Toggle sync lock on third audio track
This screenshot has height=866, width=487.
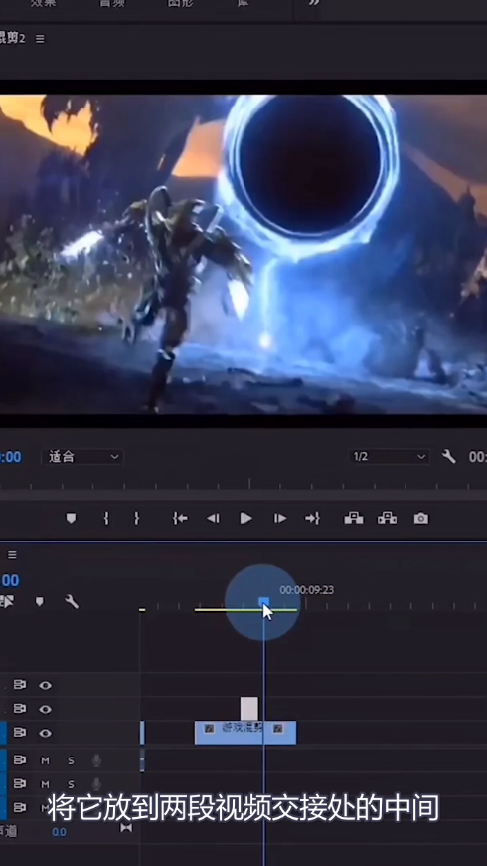(20, 807)
